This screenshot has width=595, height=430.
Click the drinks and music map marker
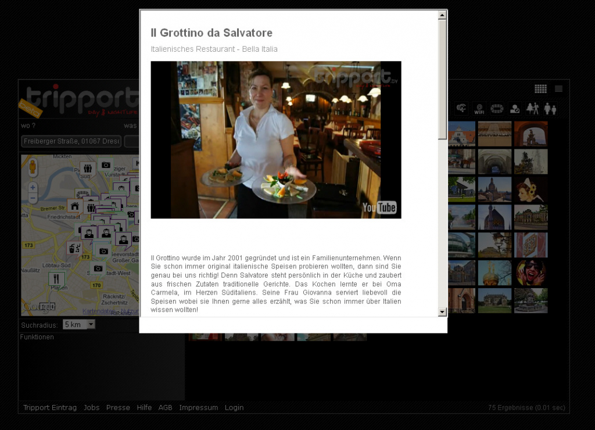coord(75,248)
